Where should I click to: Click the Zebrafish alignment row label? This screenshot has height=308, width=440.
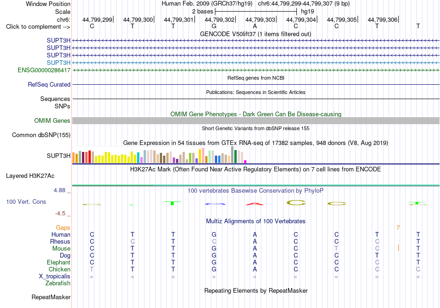point(57,283)
